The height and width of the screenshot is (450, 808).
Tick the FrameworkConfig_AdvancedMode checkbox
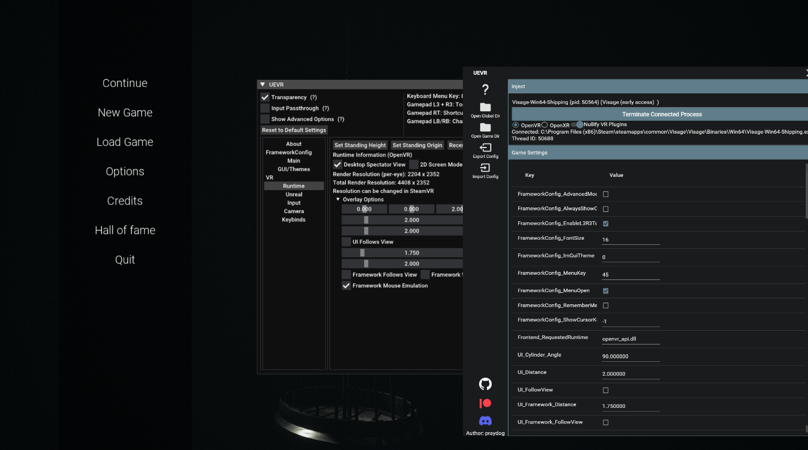[605, 194]
